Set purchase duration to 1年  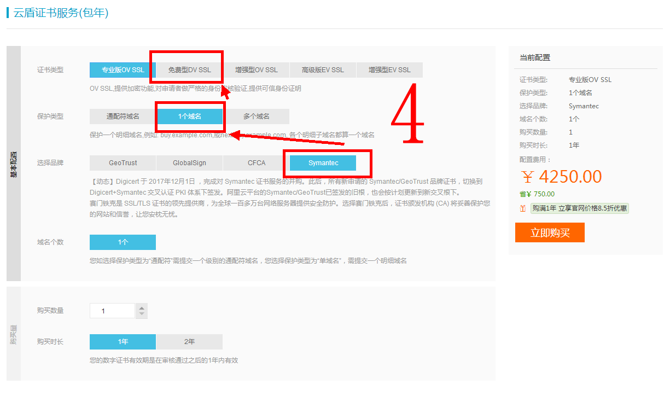point(123,342)
